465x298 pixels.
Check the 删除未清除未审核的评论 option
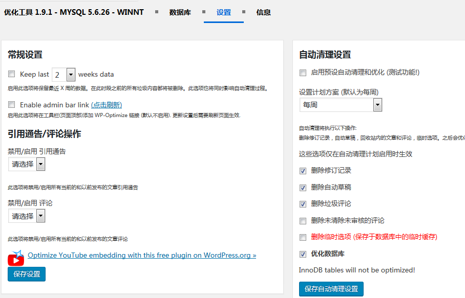click(x=303, y=221)
